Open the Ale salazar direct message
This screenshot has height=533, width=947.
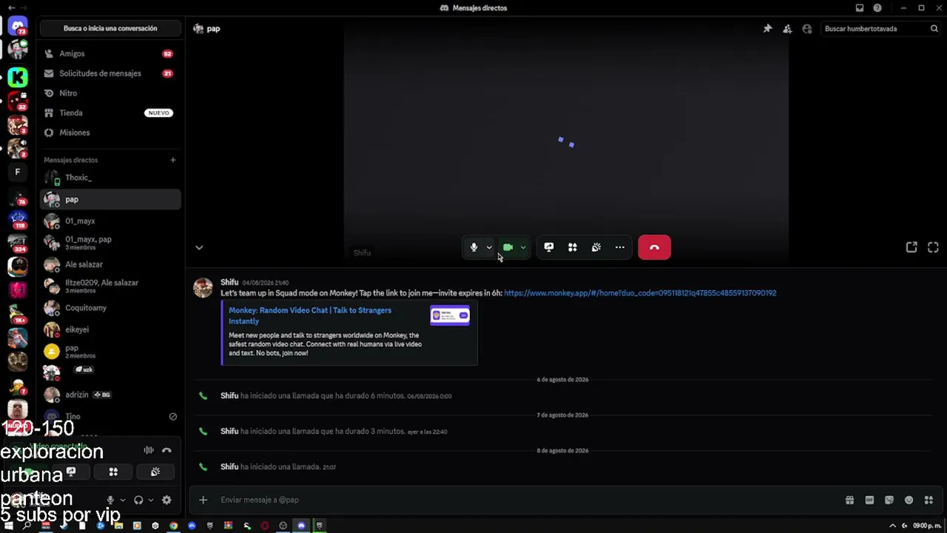(x=110, y=264)
